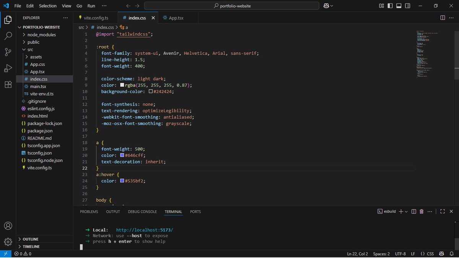Click the Split Editor Right icon
459x258 pixels.
[443, 18]
